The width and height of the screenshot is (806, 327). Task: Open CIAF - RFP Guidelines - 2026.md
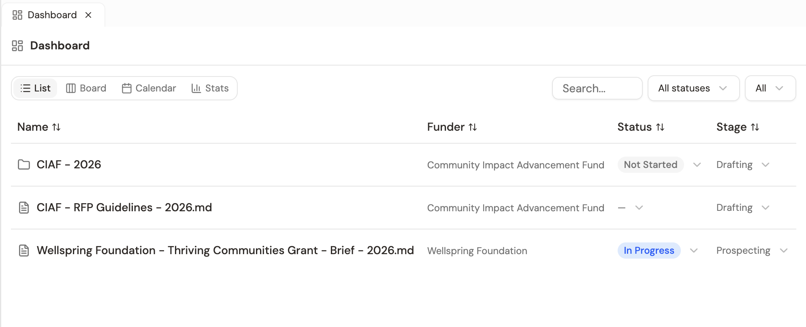(x=124, y=207)
